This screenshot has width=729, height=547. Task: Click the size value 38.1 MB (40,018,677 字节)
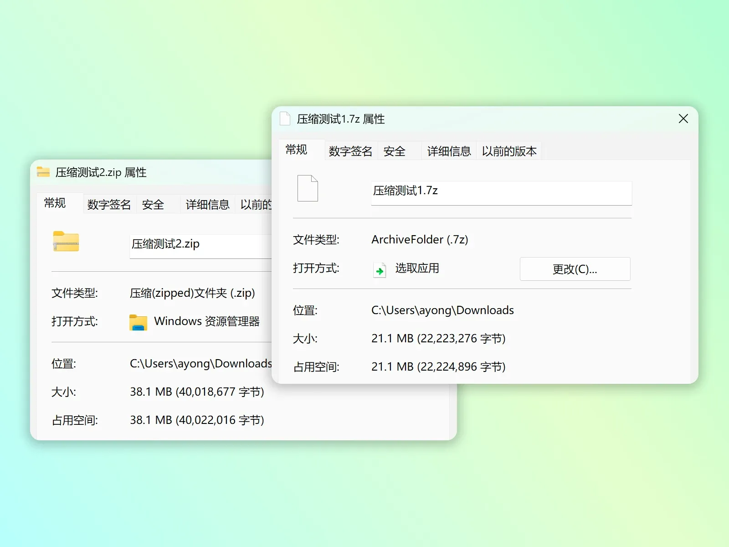[x=197, y=392]
